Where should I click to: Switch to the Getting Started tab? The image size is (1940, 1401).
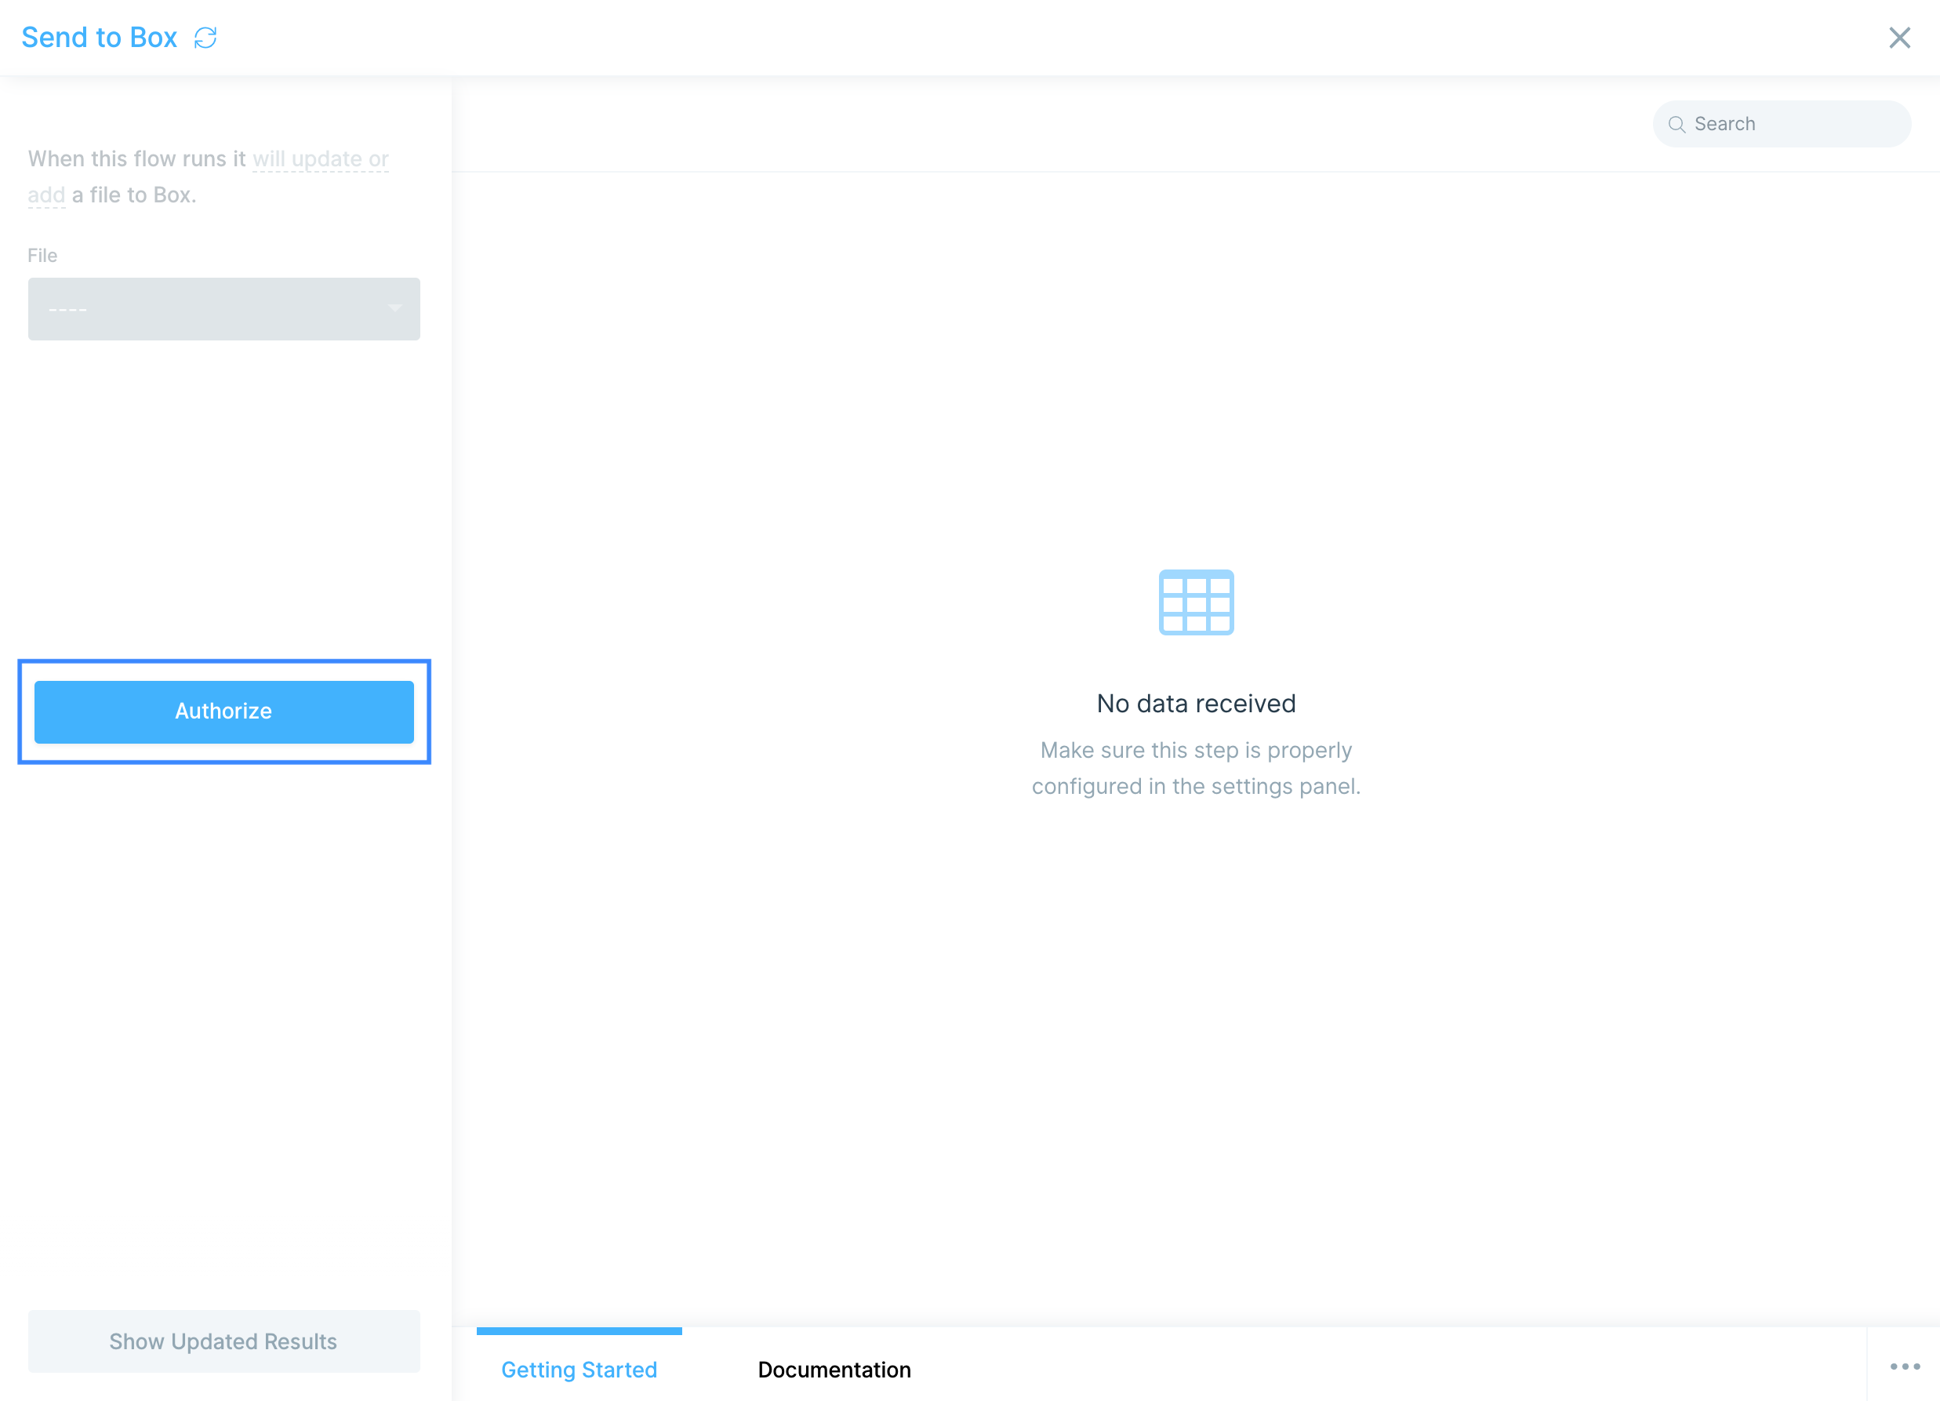coord(579,1370)
